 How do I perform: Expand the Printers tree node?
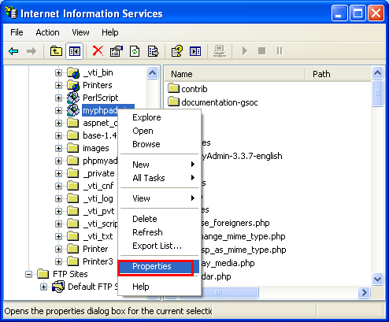coord(58,85)
